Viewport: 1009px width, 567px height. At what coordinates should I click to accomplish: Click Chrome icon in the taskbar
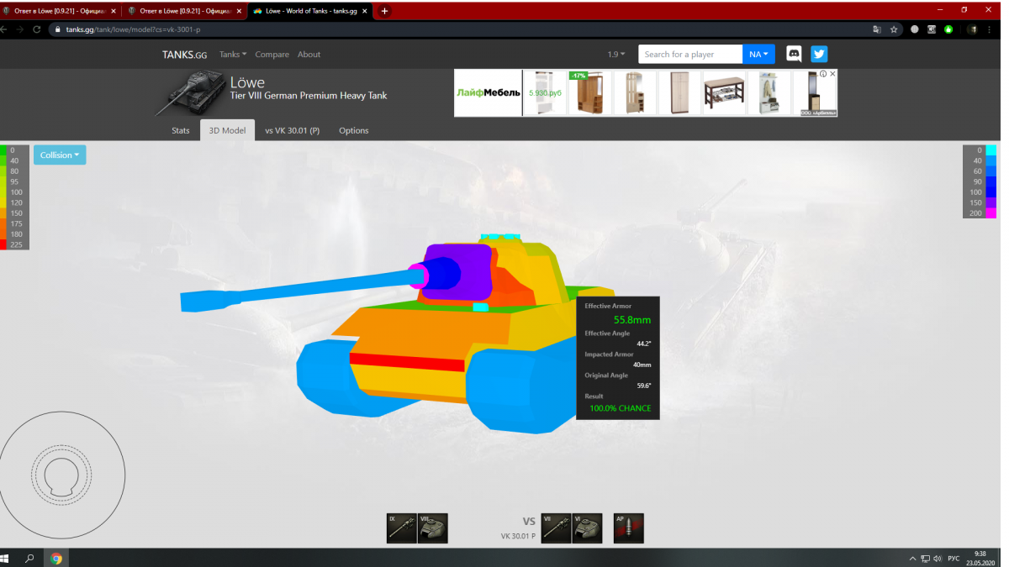(56, 558)
